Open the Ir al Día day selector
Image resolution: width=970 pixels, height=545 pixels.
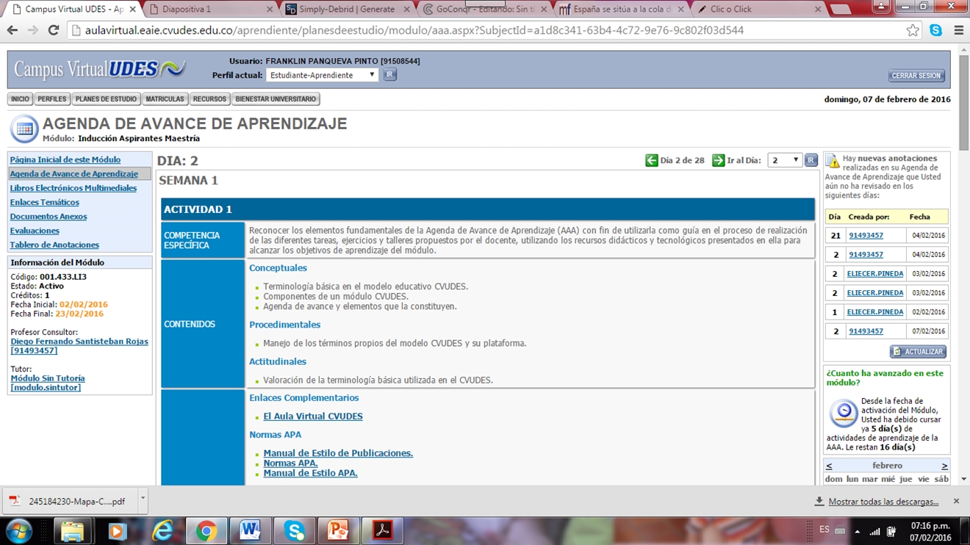[x=784, y=160]
